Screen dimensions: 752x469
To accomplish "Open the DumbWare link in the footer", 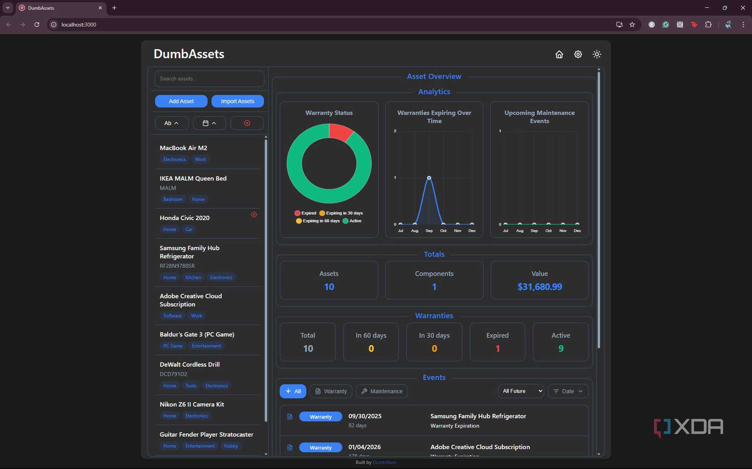I will click(x=384, y=462).
